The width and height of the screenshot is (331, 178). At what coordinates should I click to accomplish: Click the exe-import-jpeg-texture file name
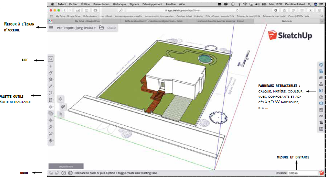[76, 28]
